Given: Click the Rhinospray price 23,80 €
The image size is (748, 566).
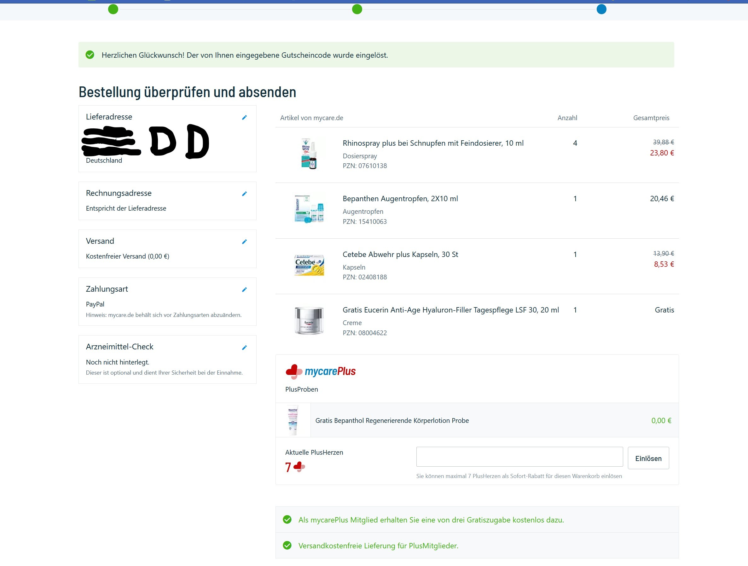Looking at the screenshot, I should (662, 153).
